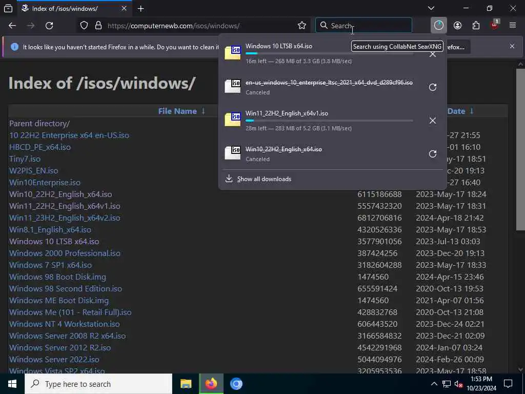The image size is (525, 394).
Task: Click the site security padlock icon
Action: 98,26
